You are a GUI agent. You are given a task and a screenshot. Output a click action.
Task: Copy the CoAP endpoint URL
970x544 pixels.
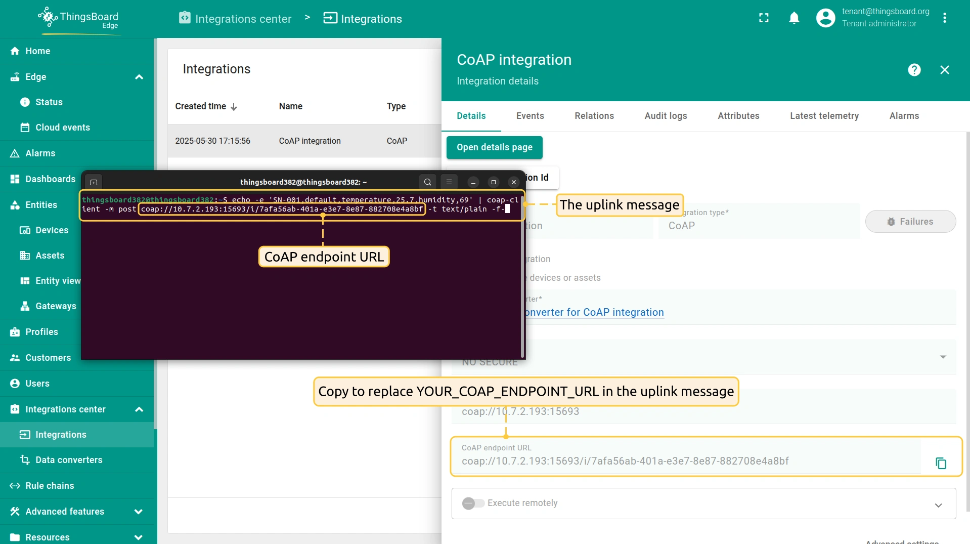pyautogui.click(x=940, y=463)
